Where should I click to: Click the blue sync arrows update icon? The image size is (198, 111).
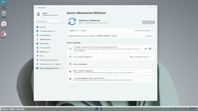pyautogui.click(x=72, y=21)
